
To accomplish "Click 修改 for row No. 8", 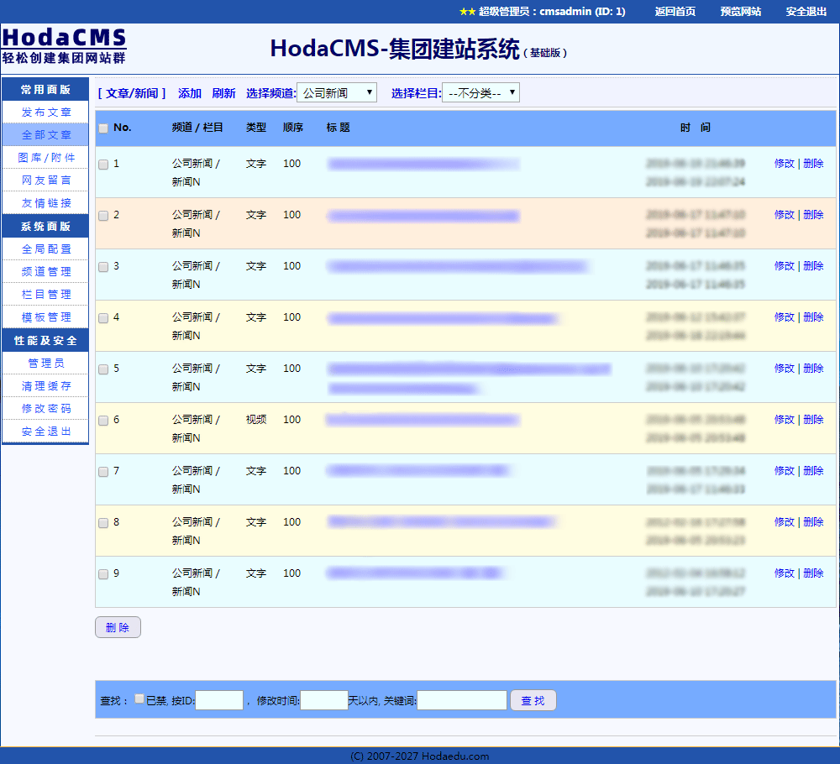I will [x=785, y=522].
